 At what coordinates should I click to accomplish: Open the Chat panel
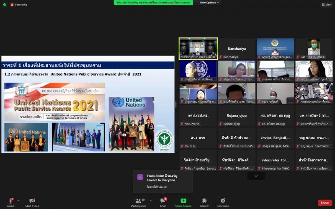[x=163, y=202]
